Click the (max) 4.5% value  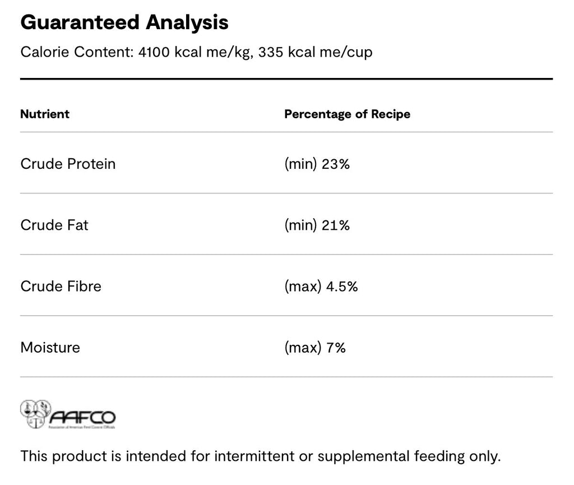click(x=321, y=286)
